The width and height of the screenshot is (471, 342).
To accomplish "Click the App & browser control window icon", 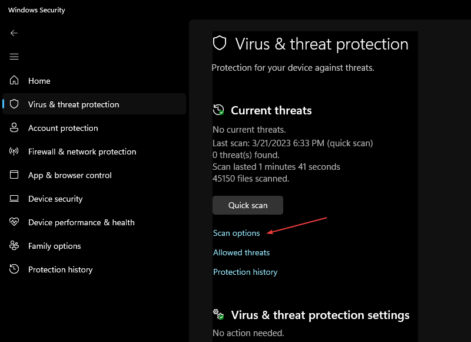I will [14, 175].
